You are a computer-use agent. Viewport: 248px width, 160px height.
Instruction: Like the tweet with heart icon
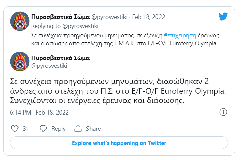[x=15, y=129]
